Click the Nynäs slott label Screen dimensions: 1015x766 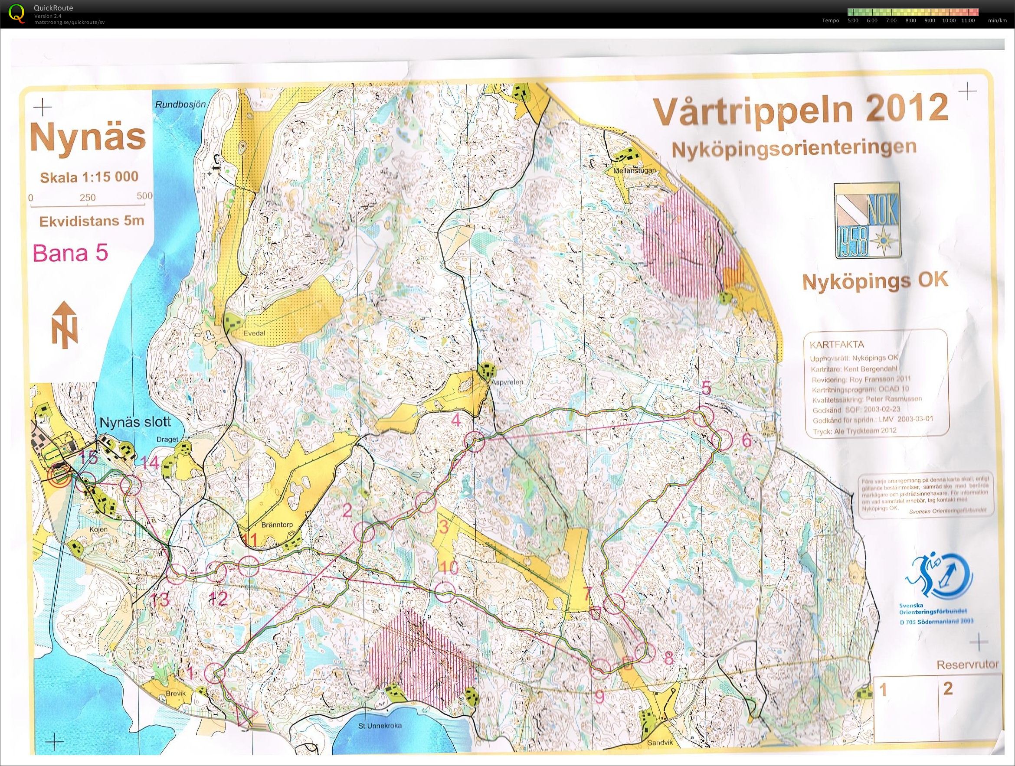tap(135, 422)
